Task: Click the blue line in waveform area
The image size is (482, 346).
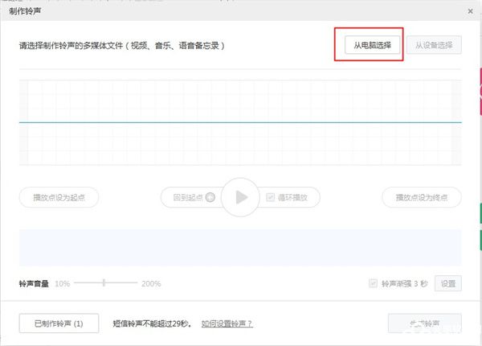Action: [240, 122]
